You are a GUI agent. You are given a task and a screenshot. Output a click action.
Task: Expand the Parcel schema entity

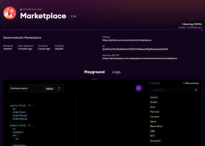155,112
